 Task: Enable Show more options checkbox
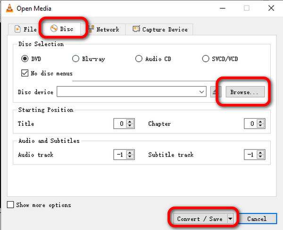coord(10,205)
